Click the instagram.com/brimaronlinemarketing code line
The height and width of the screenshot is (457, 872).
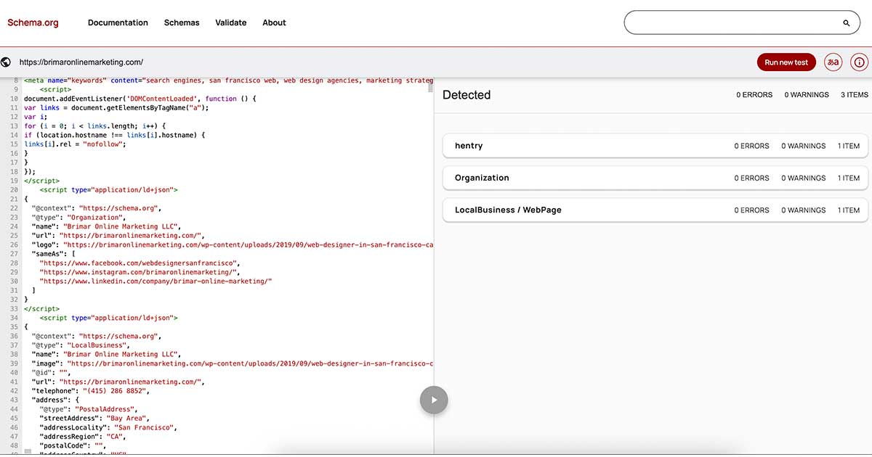coord(140,272)
